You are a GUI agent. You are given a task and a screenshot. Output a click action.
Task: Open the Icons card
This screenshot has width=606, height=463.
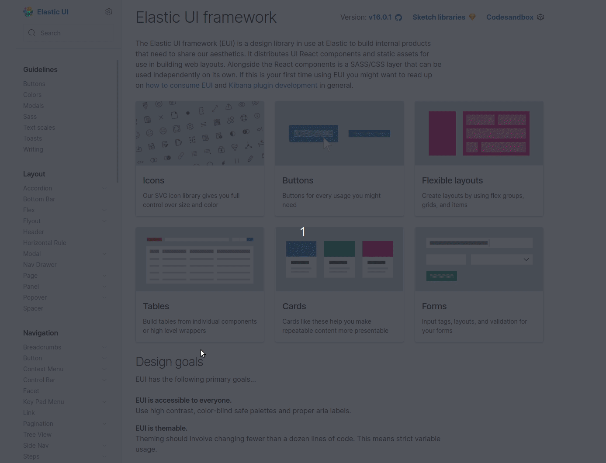pyautogui.click(x=200, y=159)
